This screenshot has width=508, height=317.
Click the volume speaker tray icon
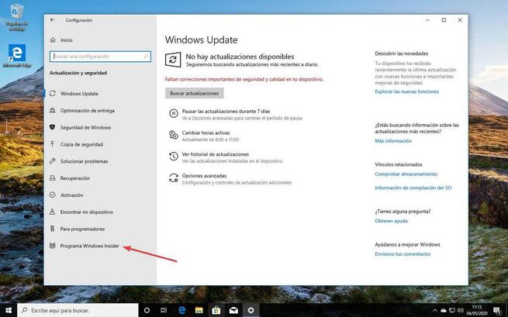(x=460, y=310)
